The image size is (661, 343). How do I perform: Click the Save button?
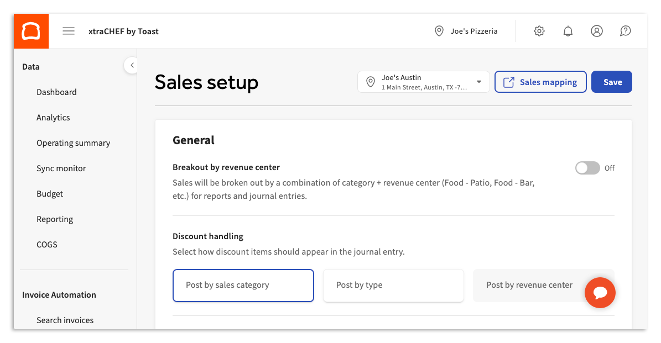click(x=611, y=82)
